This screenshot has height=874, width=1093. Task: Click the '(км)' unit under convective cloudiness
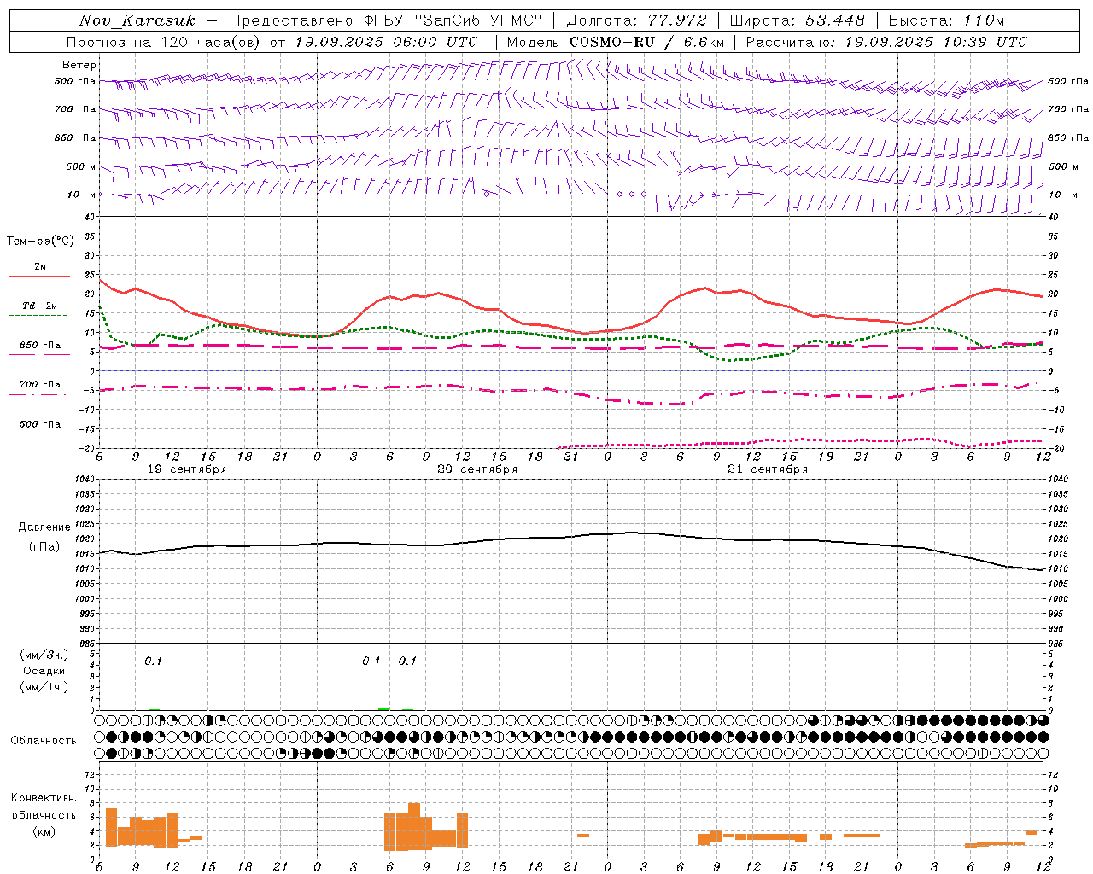point(44,831)
